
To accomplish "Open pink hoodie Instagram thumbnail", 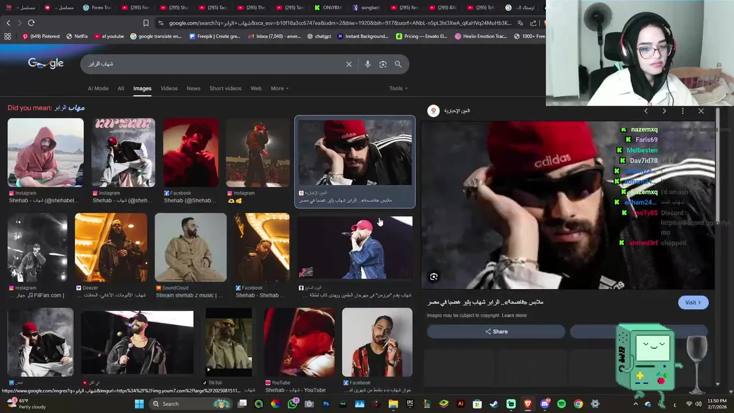I will click(45, 153).
